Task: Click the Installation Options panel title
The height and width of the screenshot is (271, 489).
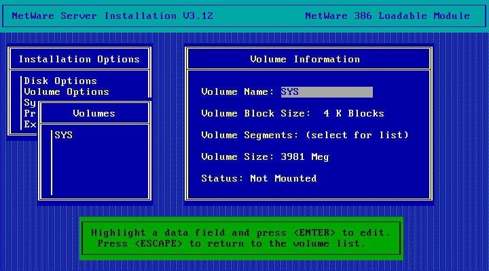Action: coord(79,59)
